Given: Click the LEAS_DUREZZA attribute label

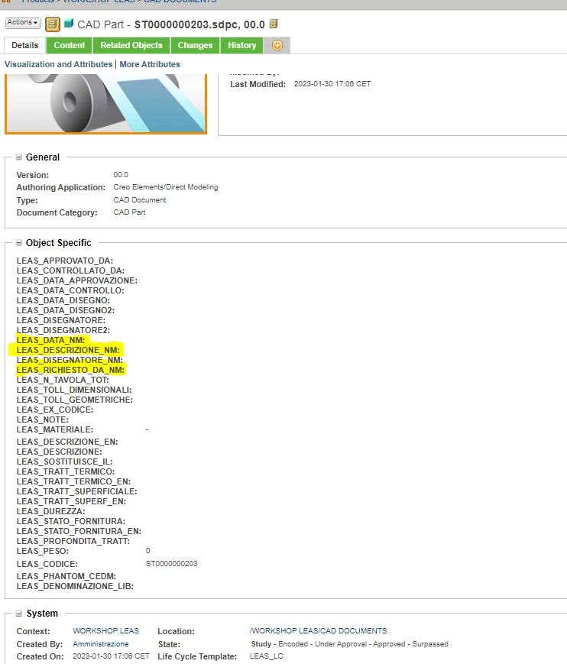Looking at the screenshot, I should click(50, 511).
